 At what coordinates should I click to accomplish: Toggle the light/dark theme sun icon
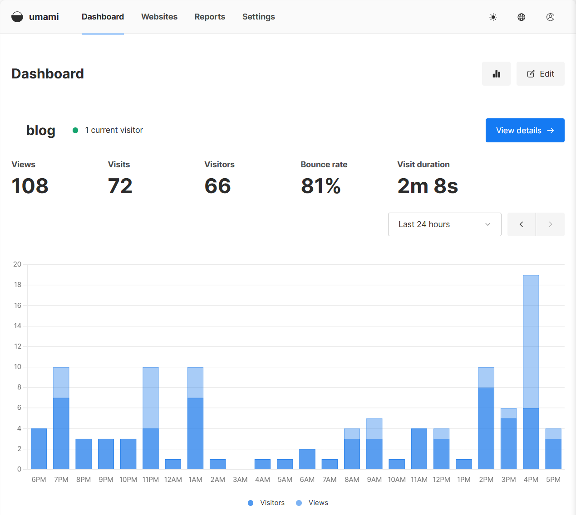pyautogui.click(x=493, y=17)
